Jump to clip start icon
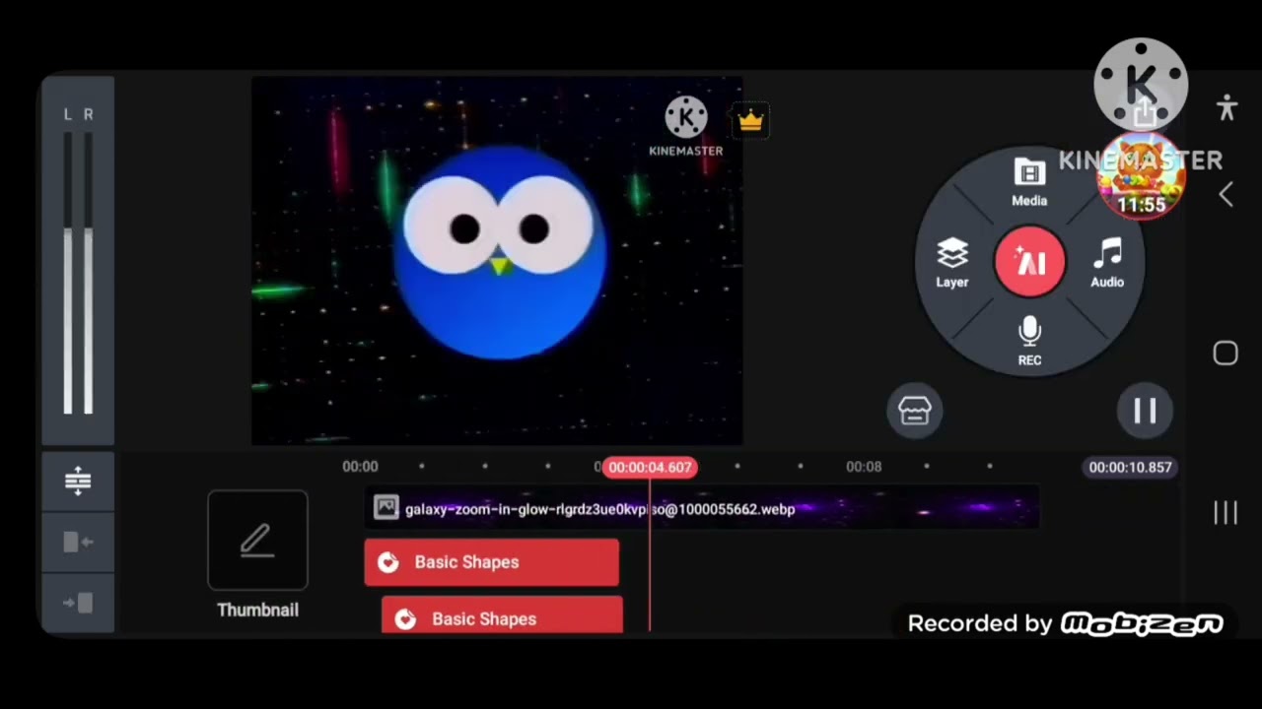Image resolution: width=1262 pixels, height=709 pixels. (78, 542)
